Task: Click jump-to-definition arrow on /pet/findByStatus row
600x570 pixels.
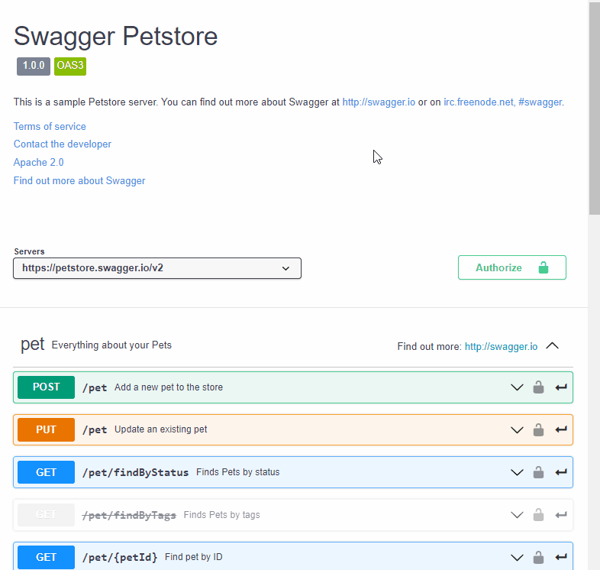Action: [x=561, y=472]
